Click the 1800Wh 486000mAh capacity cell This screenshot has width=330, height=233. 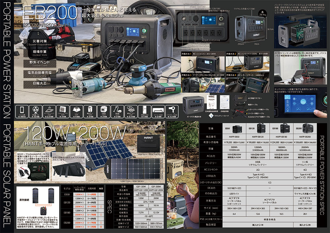tap(281, 149)
